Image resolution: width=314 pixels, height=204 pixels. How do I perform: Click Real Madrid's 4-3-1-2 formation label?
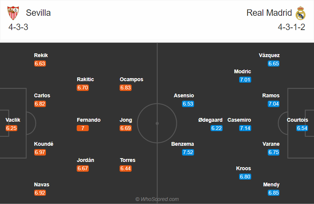point(291,27)
